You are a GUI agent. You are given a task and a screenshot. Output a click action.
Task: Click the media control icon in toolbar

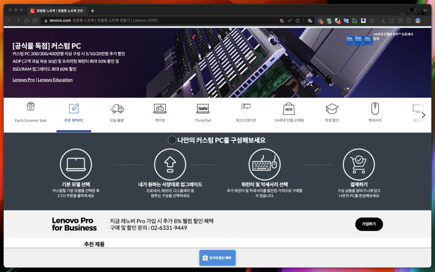(x=392, y=21)
